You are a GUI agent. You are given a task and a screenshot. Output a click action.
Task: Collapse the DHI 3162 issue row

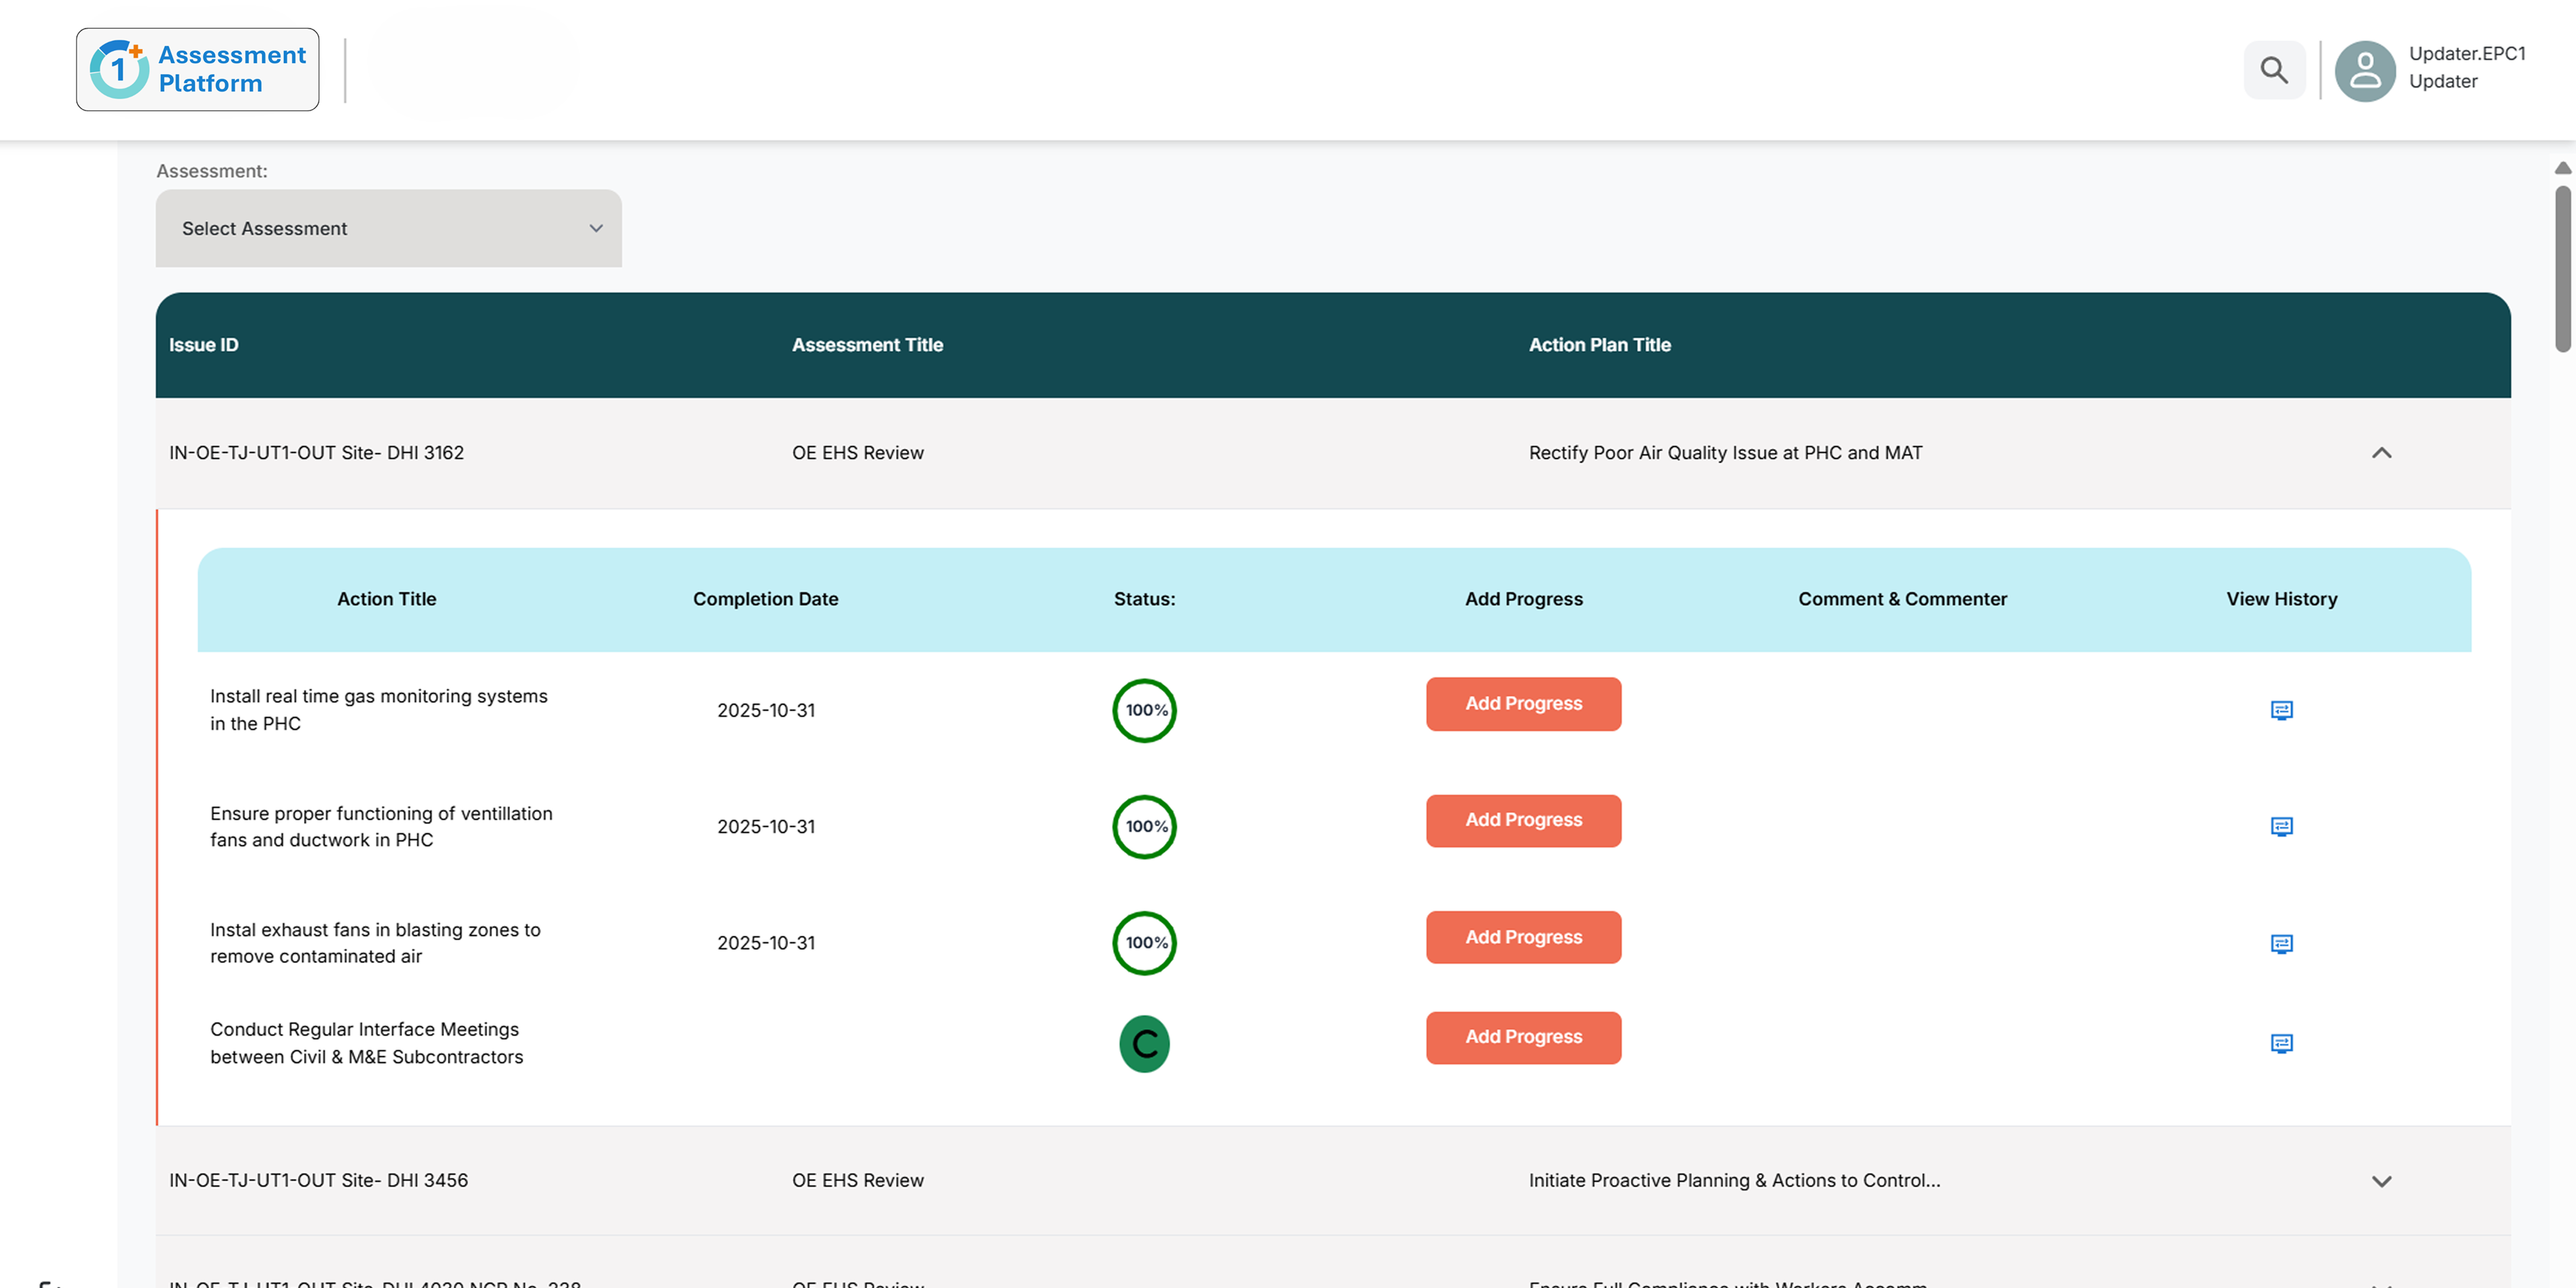(2381, 453)
